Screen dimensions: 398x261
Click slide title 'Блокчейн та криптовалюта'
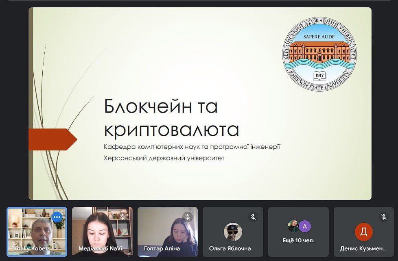171,118
